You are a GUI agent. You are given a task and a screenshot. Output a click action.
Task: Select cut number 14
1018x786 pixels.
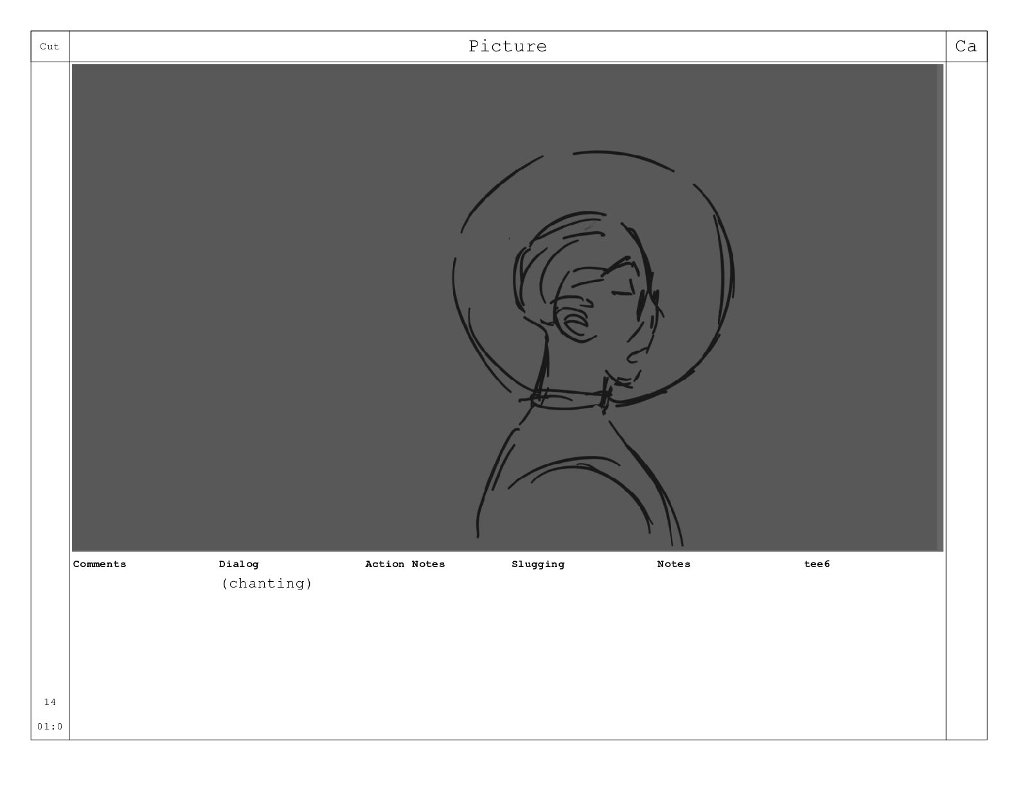(50, 702)
